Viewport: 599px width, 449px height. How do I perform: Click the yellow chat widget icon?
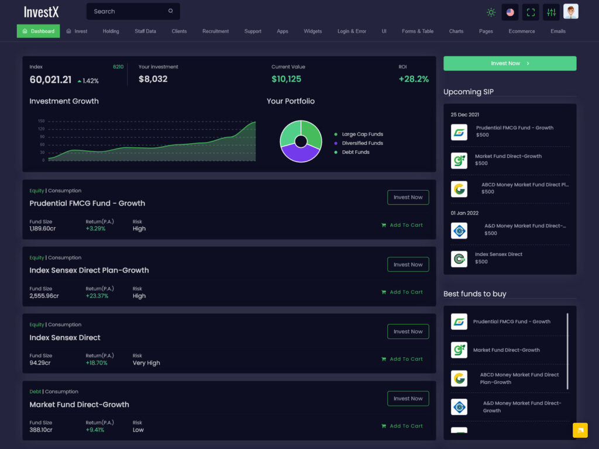tap(580, 430)
